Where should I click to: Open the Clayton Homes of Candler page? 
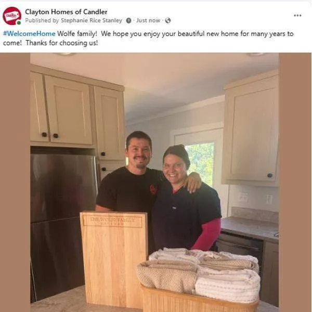[66, 12]
